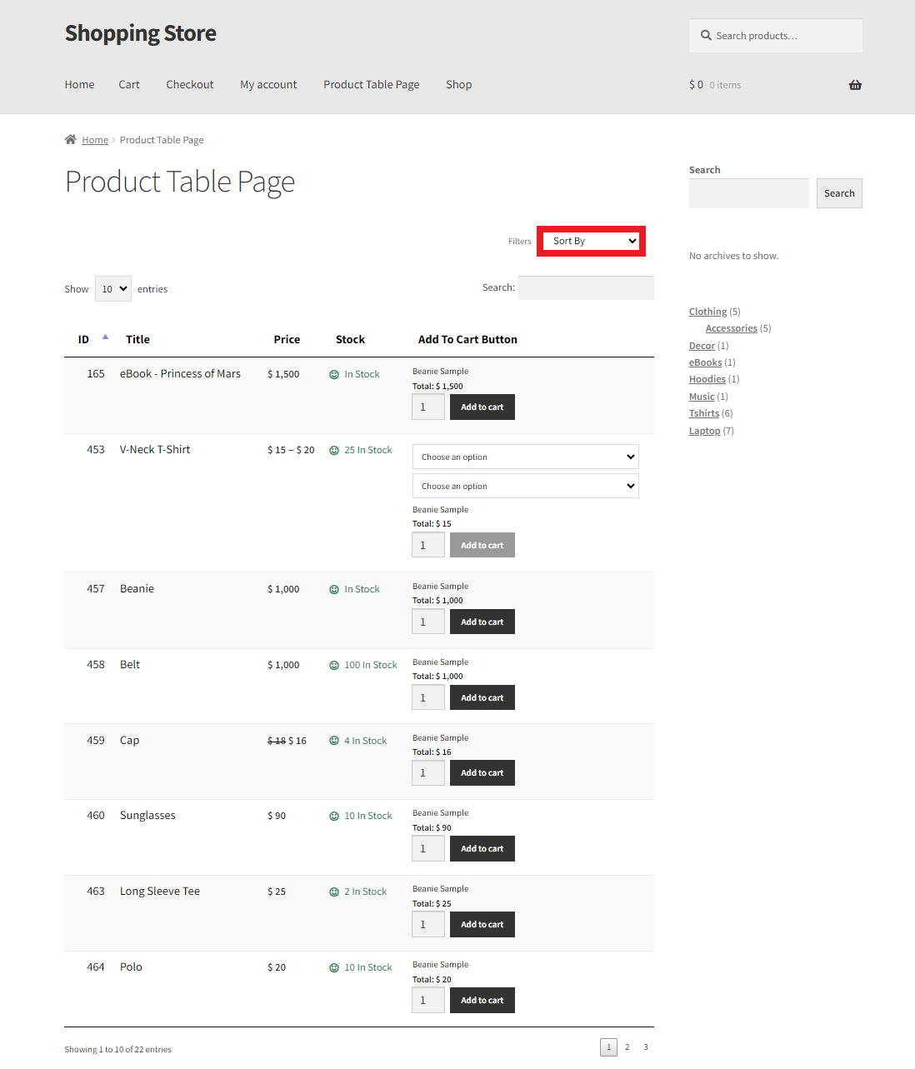Screen dimensions: 915x1069
Task: Click the home icon in breadcrumb
Action: (x=71, y=139)
